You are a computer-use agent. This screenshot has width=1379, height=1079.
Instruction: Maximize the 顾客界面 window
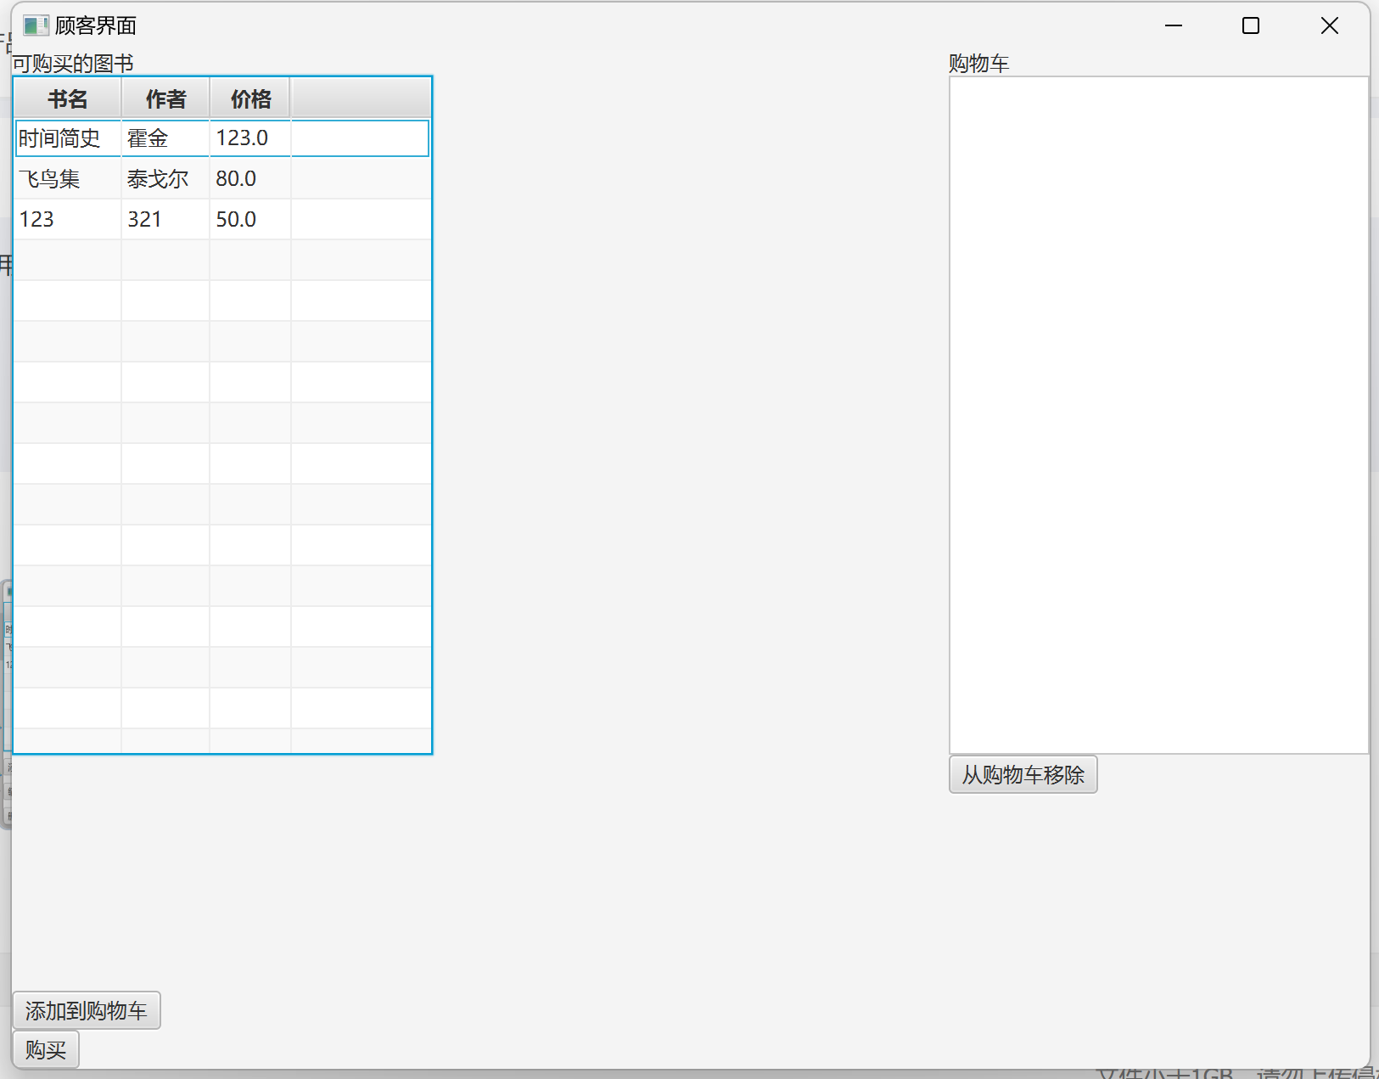tap(1250, 25)
